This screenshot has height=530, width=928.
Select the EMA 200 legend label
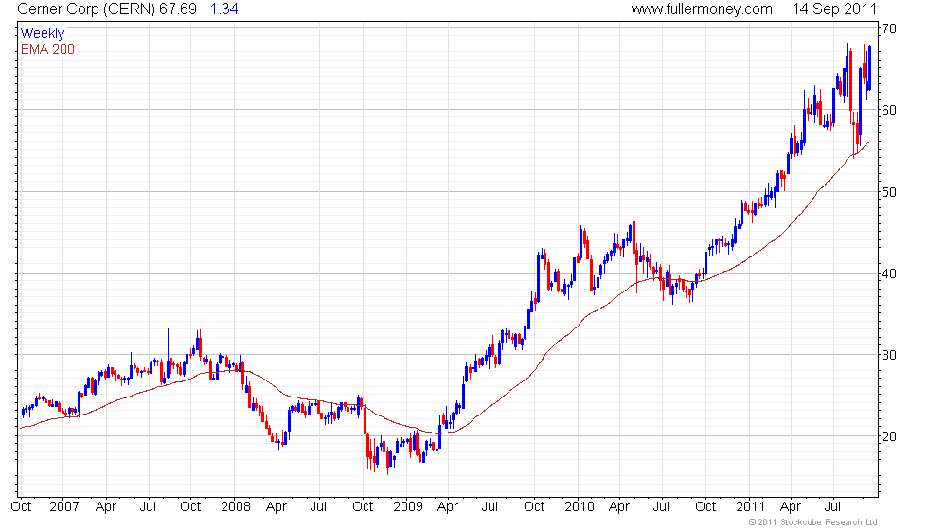(47, 49)
